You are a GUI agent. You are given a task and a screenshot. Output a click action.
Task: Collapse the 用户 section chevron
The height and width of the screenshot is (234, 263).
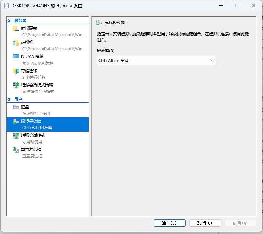coord(9,100)
